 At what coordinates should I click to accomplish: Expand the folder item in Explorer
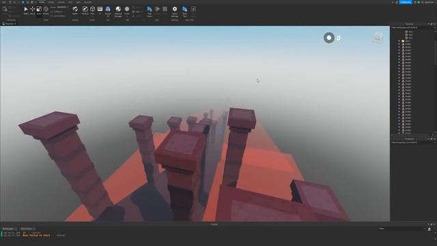coord(399,41)
